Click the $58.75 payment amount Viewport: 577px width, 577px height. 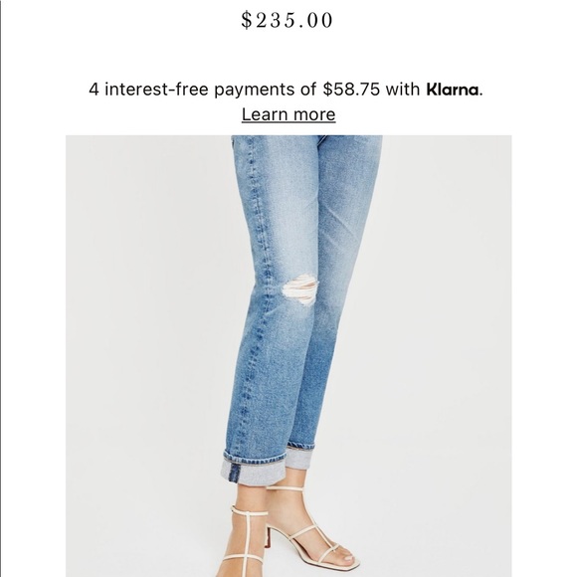[351, 90]
